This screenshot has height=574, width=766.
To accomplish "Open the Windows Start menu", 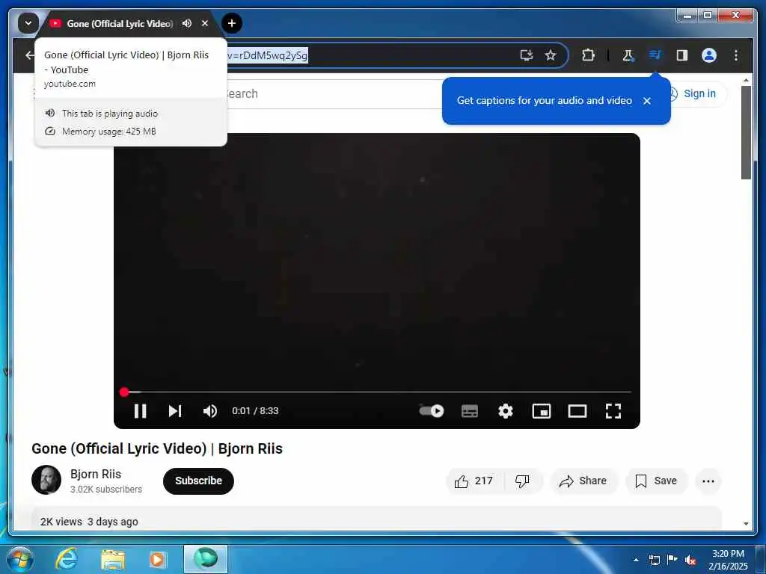I will pos(20,559).
